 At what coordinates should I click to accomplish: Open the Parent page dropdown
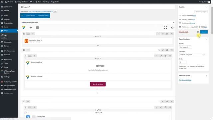[185, 47]
